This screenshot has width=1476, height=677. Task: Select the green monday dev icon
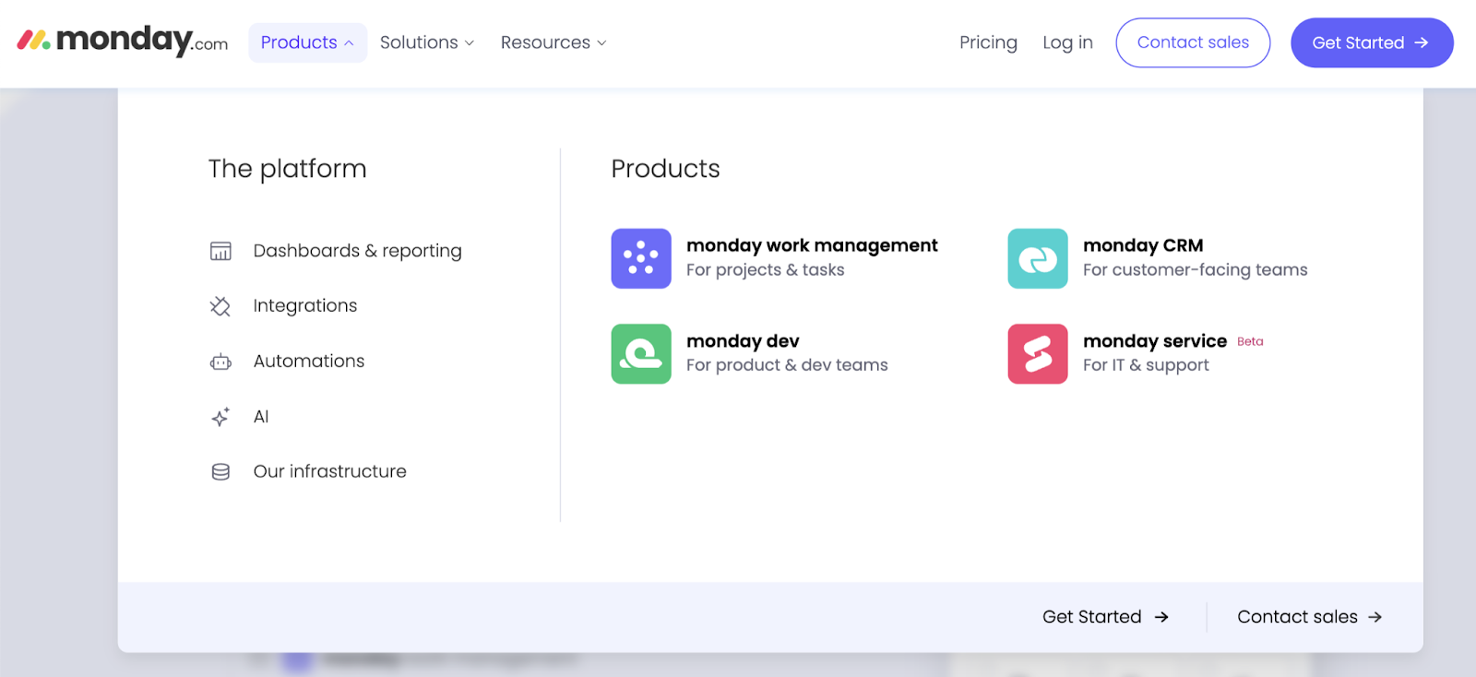[640, 353]
